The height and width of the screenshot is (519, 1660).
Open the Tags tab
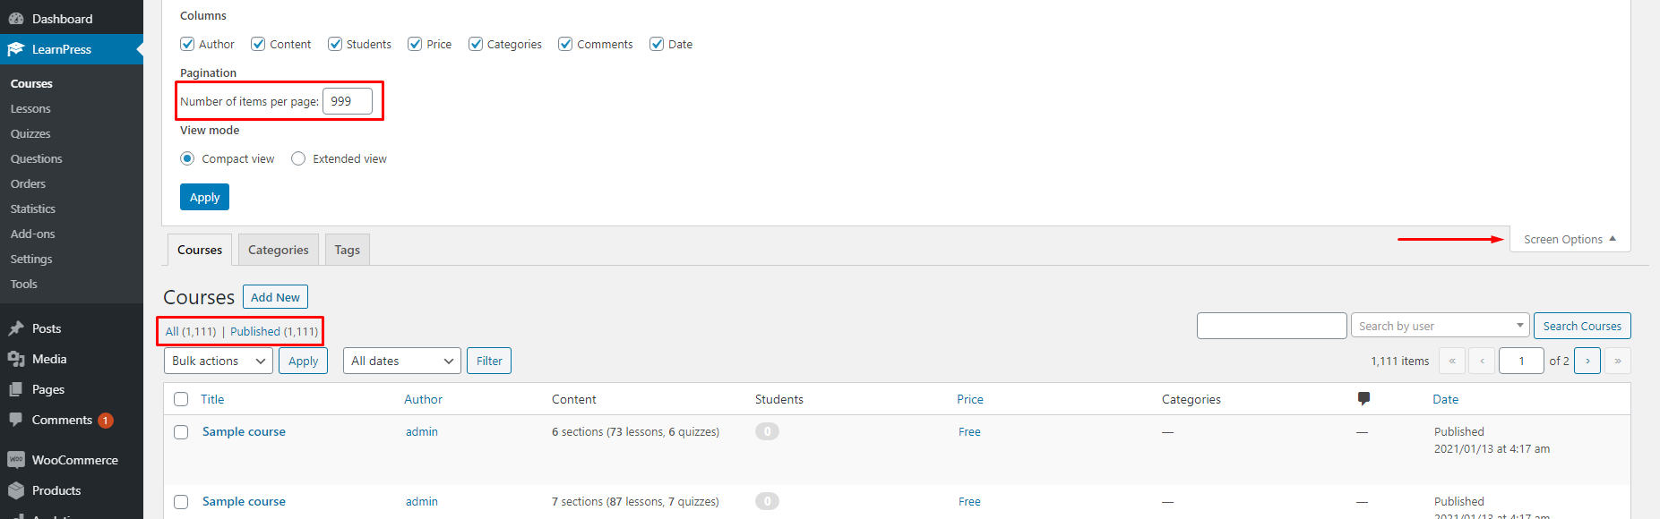[347, 249]
